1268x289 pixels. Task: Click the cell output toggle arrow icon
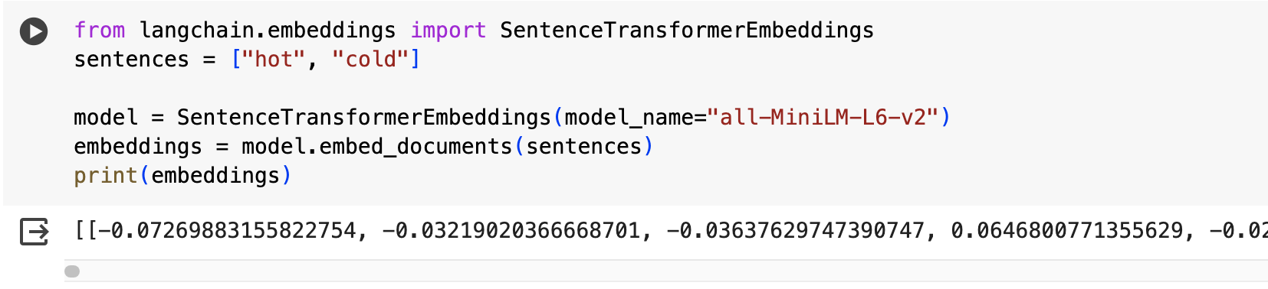[x=34, y=232]
